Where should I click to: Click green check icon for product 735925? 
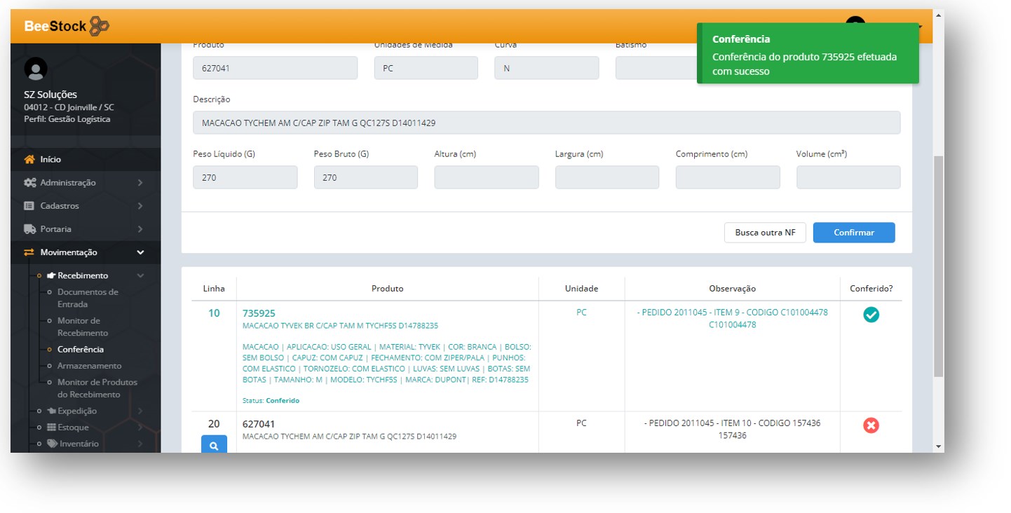point(871,315)
